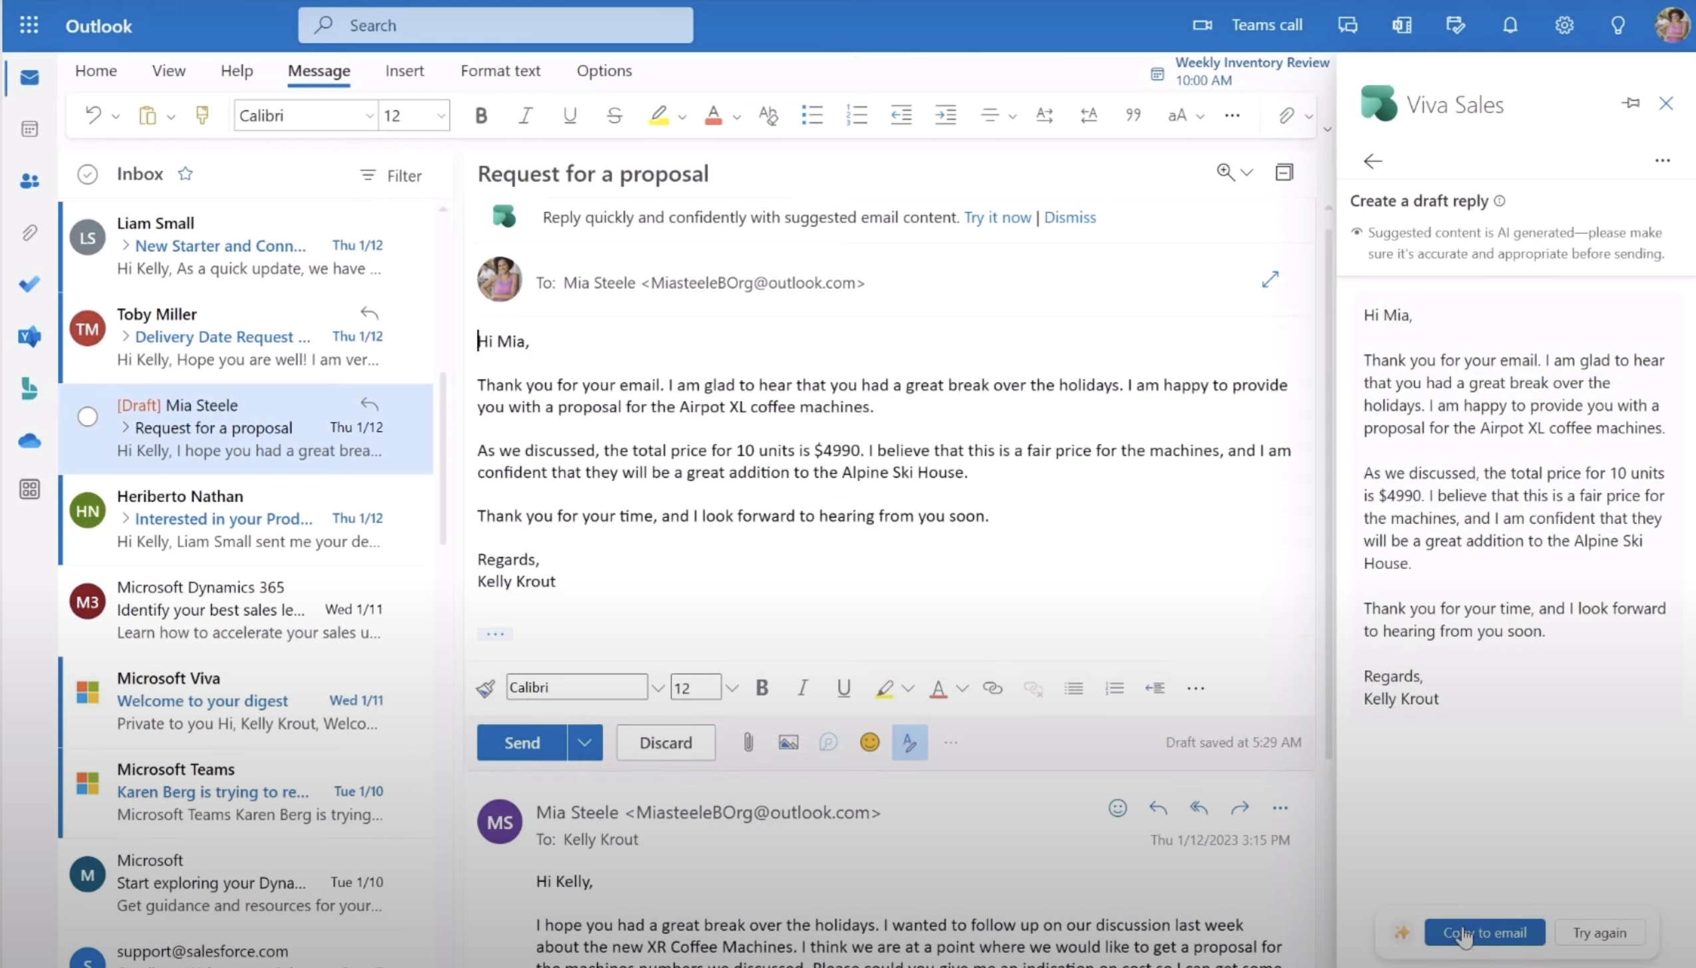Open OneDrive cloud icon in sidebar
The width and height of the screenshot is (1696, 968).
29,441
